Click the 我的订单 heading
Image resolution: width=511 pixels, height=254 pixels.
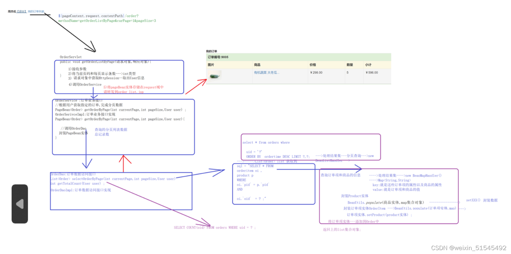coord(212,51)
